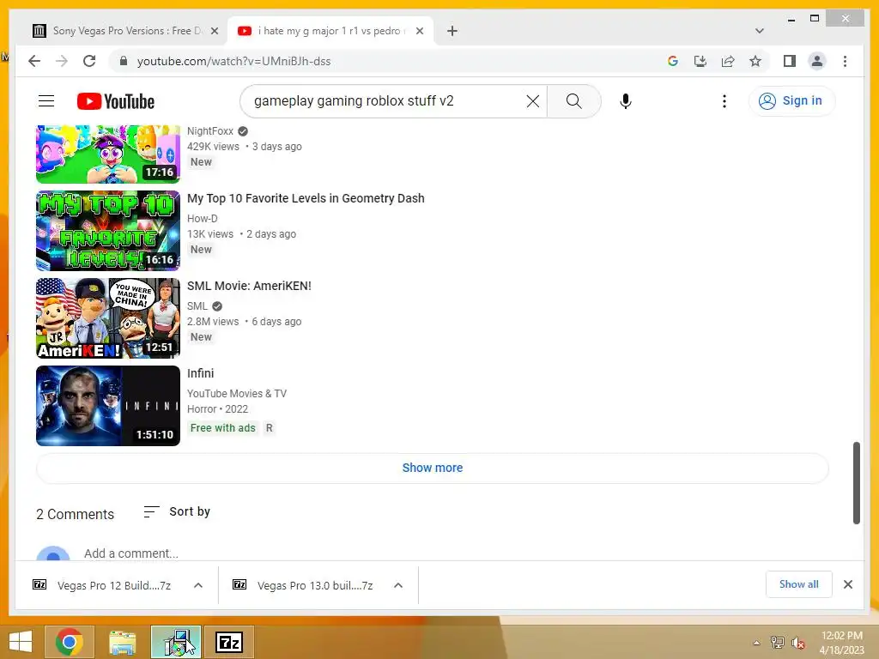Viewport: 879px width, 659px height.
Task: Open the How-D channel link
Action: 203,219
